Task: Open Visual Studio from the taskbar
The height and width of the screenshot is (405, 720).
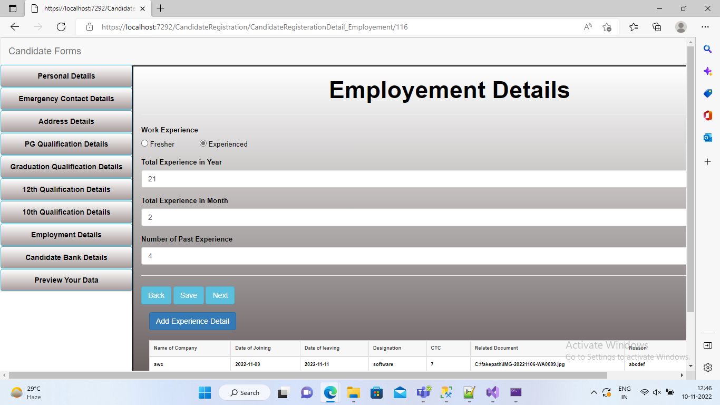Action: click(492, 392)
